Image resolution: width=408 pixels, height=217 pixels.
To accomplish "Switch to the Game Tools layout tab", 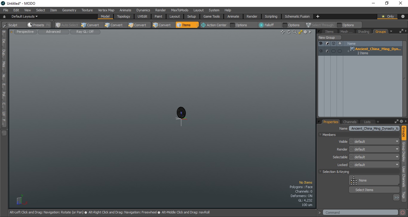I will click(x=211, y=16).
